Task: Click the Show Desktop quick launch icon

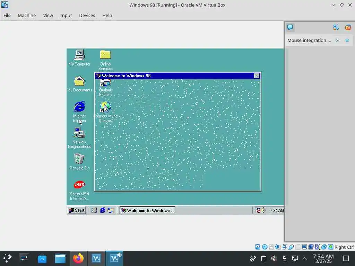Action: [94, 210]
